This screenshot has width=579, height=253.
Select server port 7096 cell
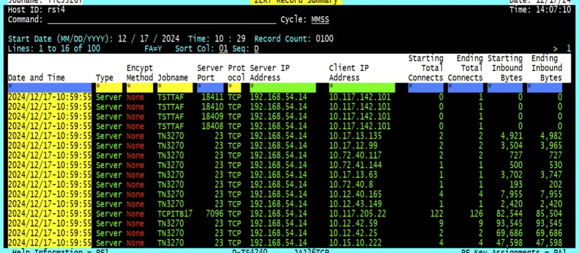click(214, 213)
